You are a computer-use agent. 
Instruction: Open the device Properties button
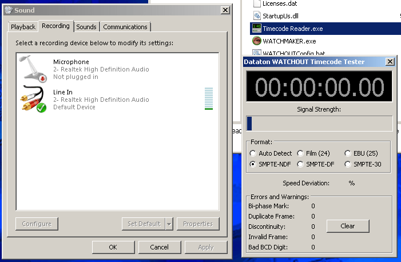(x=198, y=224)
